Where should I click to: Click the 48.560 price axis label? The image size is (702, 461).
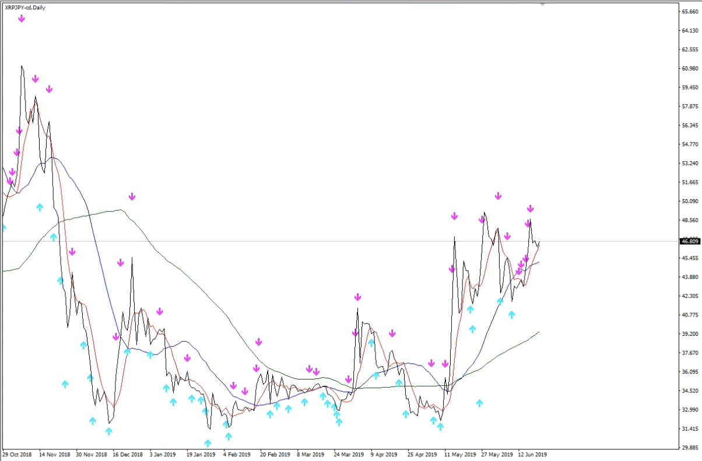coord(690,221)
